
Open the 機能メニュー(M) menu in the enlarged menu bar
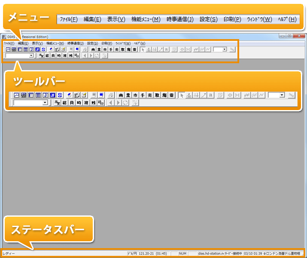pos(146,19)
